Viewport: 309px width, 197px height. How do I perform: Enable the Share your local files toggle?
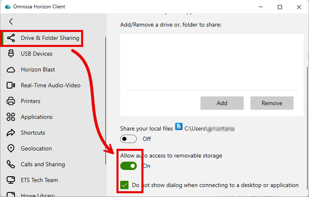[x=129, y=139]
